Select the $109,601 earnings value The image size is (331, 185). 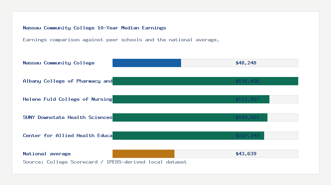247,117
